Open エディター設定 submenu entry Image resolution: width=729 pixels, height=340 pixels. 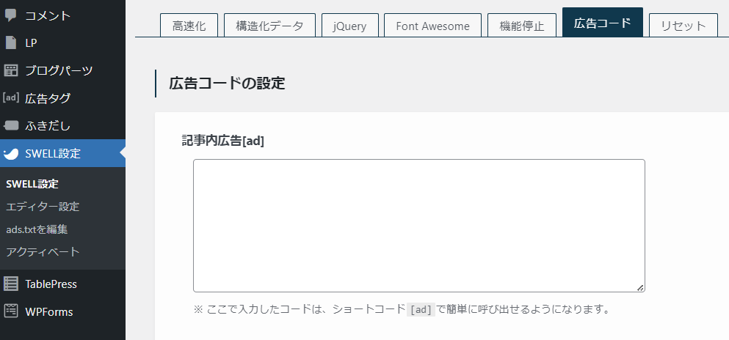[43, 207]
